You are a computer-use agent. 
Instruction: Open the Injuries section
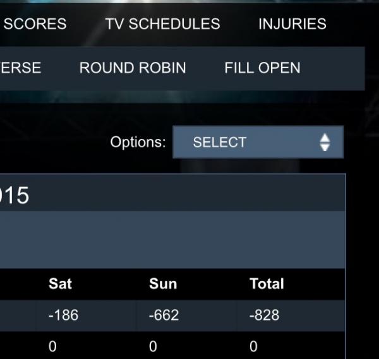click(292, 24)
